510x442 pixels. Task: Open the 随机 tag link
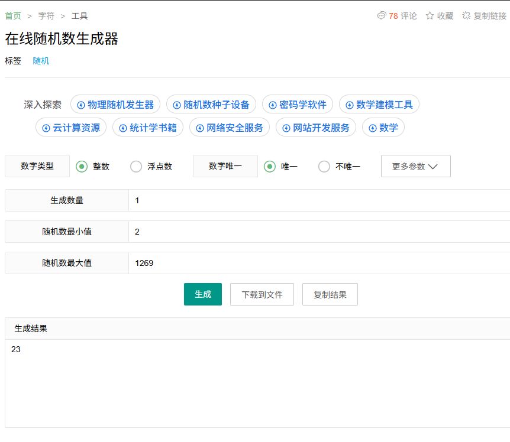[x=41, y=61]
